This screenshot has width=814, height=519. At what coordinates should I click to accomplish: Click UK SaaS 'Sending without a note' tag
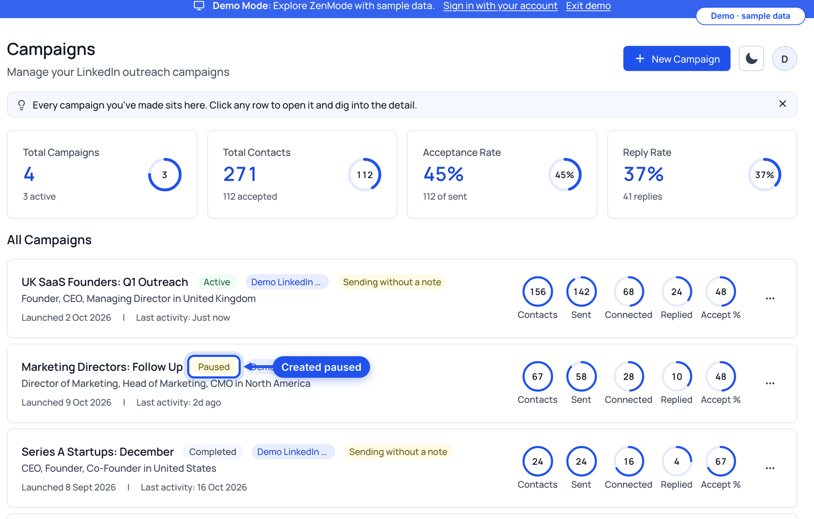pos(392,282)
